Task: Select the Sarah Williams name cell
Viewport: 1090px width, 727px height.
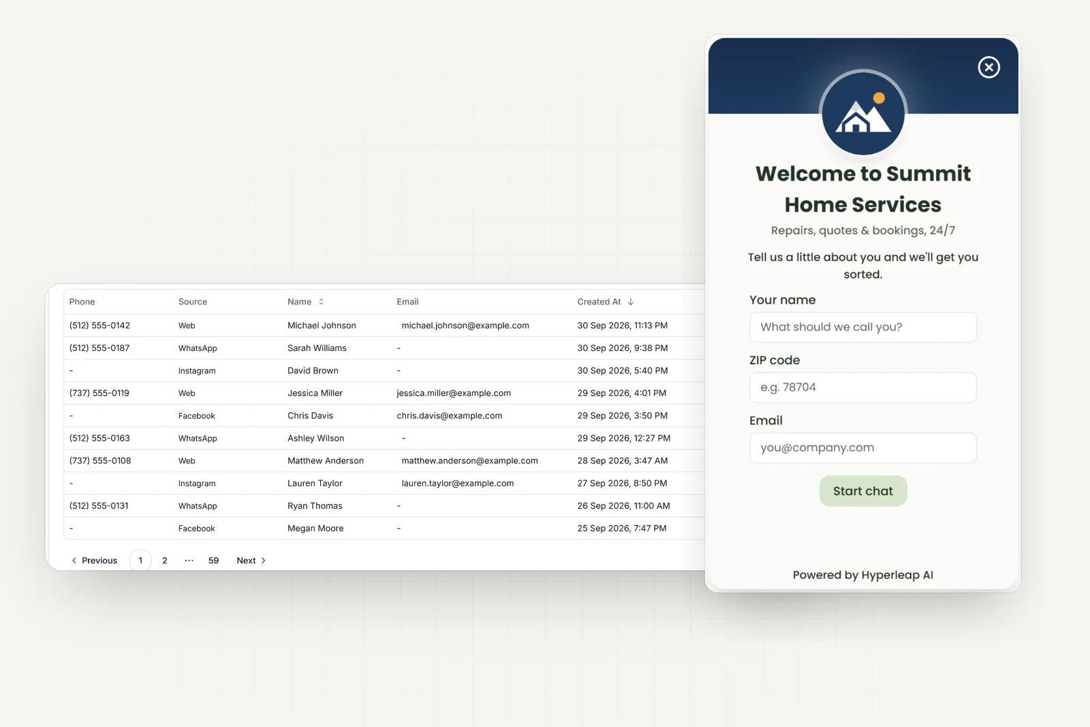Action: point(317,348)
